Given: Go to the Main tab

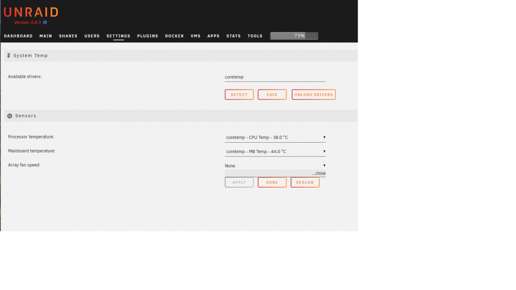Looking at the screenshot, I should [46, 36].
